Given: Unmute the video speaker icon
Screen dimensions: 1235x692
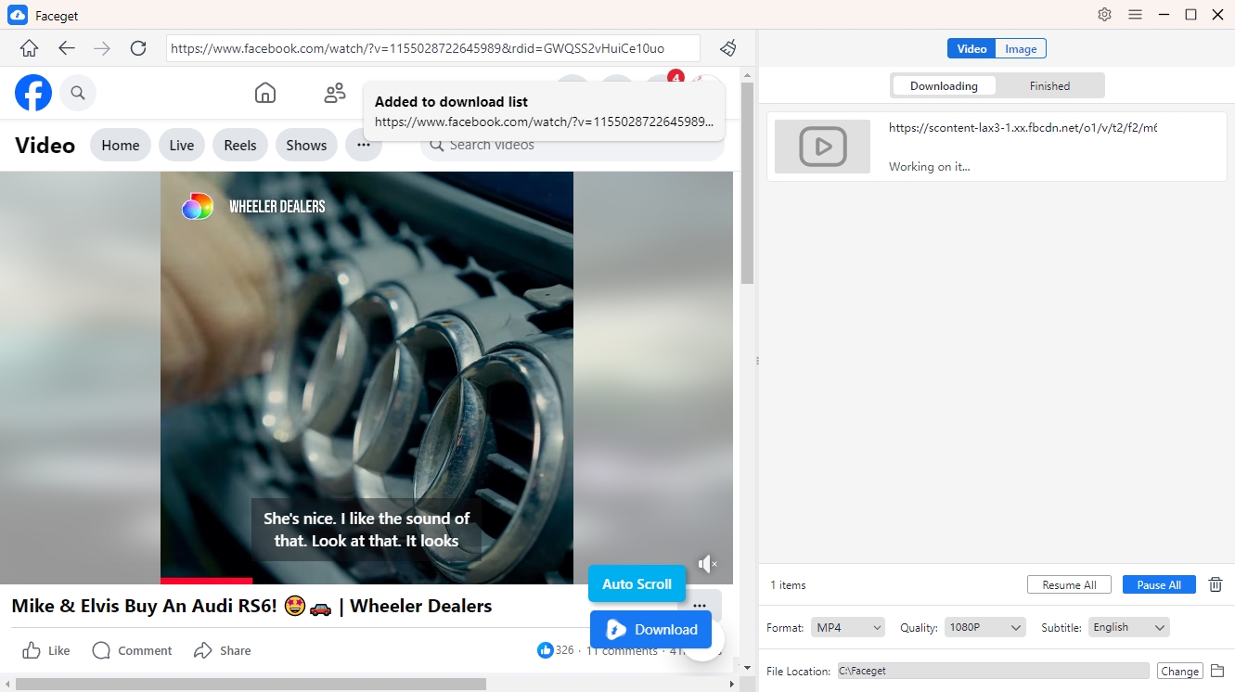Looking at the screenshot, I should pyautogui.click(x=708, y=564).
